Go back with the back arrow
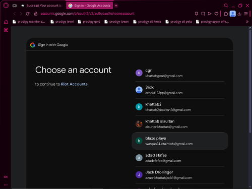Screen dimensions: 252x189 tap(15, 14)
